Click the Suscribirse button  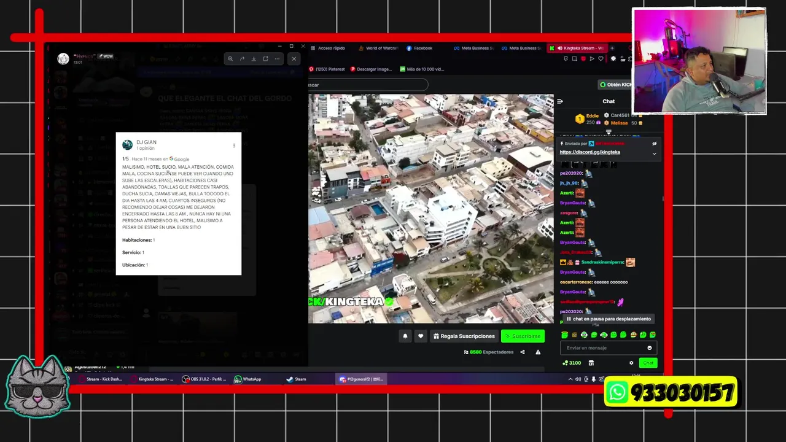point(523,336)
